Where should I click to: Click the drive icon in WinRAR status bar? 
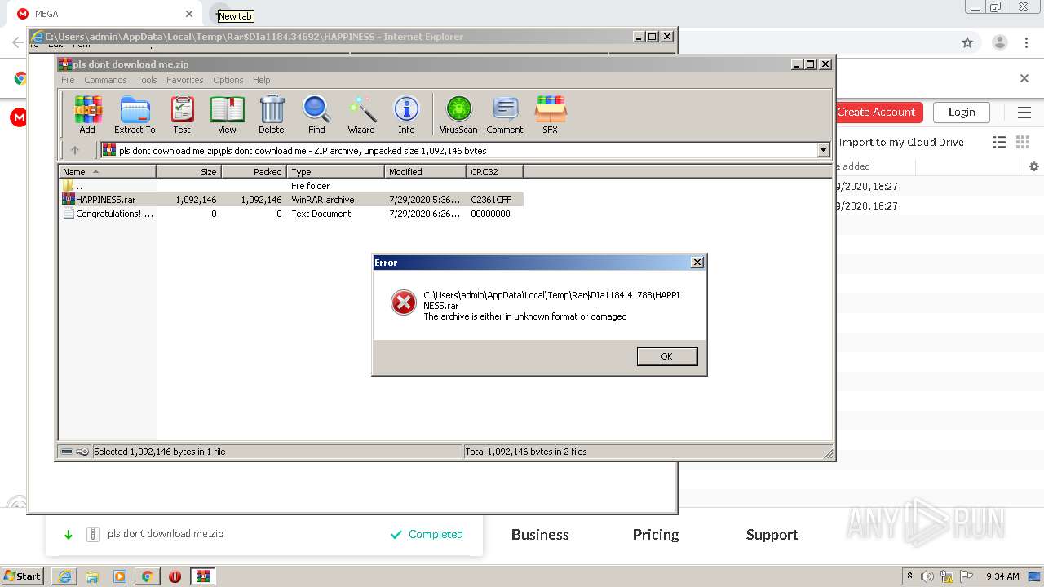67,452
